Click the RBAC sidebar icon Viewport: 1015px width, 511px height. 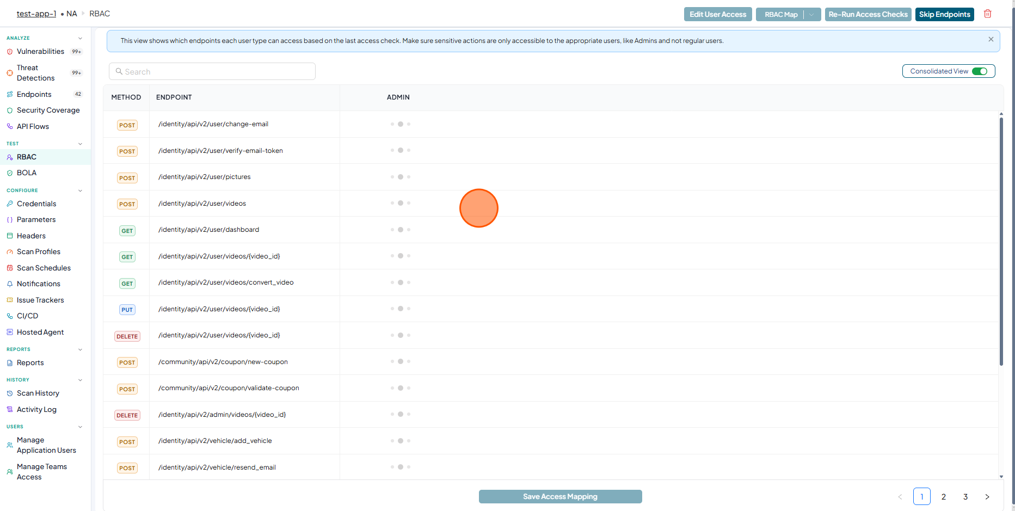(10, 157)
